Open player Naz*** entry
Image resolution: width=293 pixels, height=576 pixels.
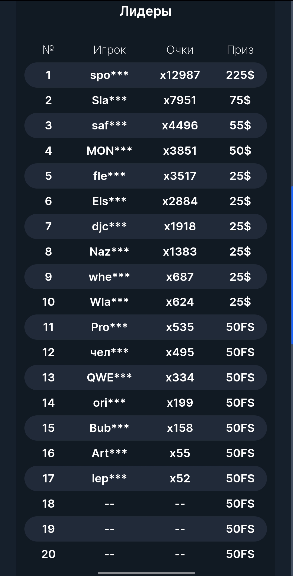click(109, 252)
